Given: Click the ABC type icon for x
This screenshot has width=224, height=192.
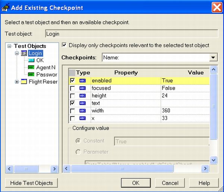Looking at the screenshot, I should (x=83, y=118).
